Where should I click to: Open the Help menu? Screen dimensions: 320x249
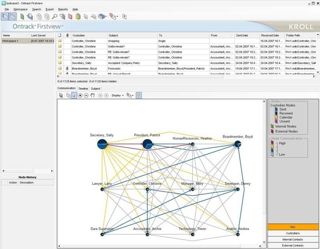[75, 10]
